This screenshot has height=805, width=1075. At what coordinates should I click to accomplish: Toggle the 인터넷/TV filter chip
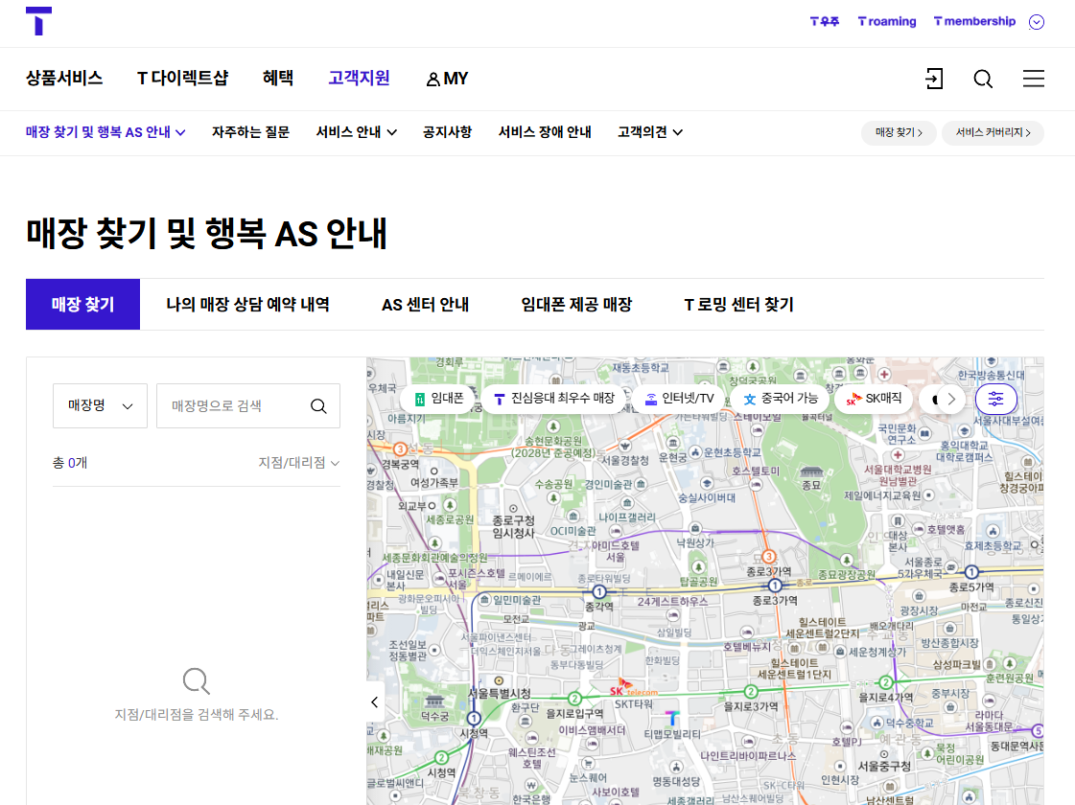coord(679,399)
